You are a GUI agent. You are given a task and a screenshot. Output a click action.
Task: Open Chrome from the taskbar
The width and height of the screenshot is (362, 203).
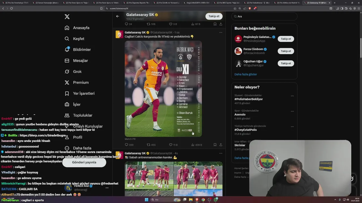coord(203,200)
